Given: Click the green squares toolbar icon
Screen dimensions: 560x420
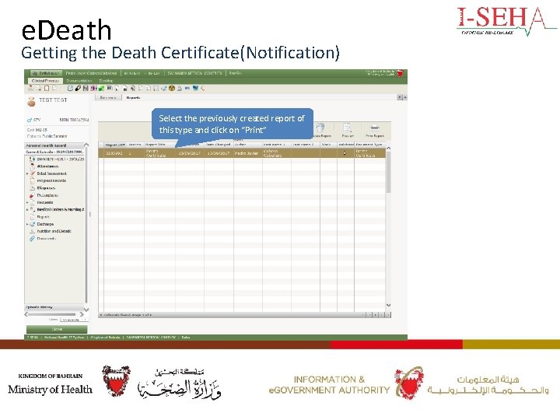Looking at the screenshot, I should point(101,88).
